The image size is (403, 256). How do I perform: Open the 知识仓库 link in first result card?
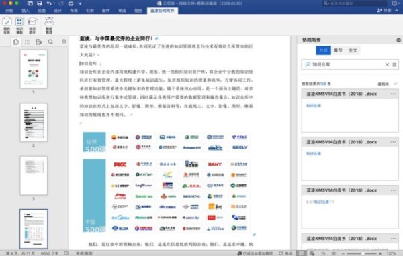click(314, 105)
